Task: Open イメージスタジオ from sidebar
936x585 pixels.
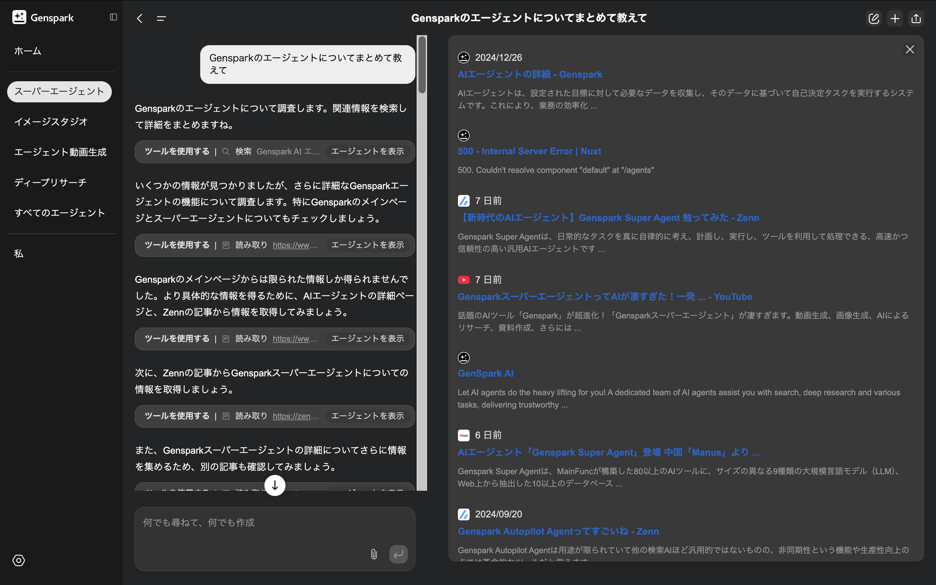Action: point(51,122)
